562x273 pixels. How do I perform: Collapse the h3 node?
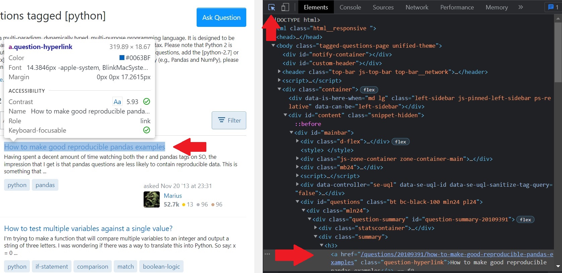321,245
